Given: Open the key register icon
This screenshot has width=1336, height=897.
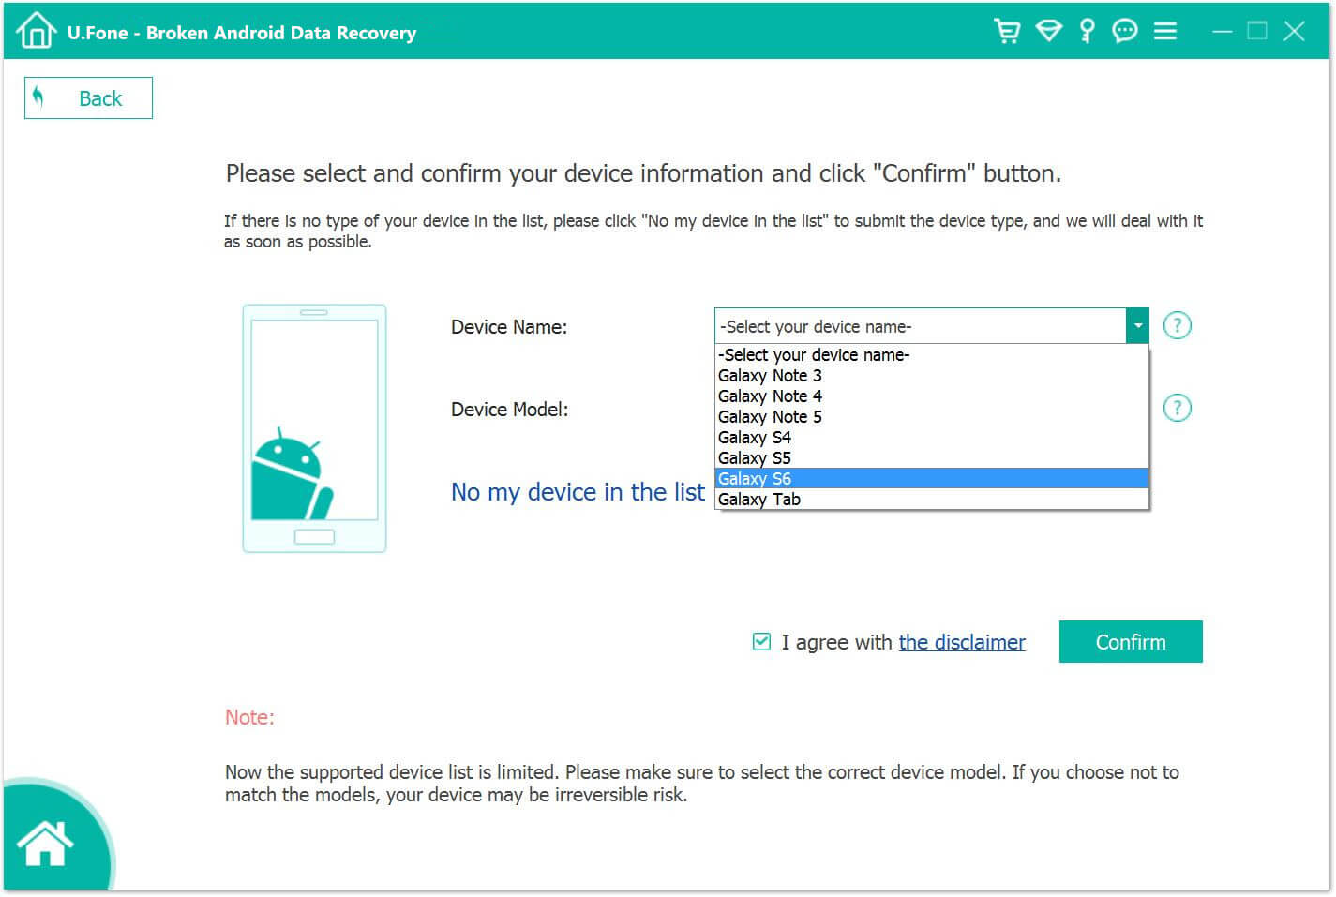Looking at the screenshot, I should [x=1087, y=31].
